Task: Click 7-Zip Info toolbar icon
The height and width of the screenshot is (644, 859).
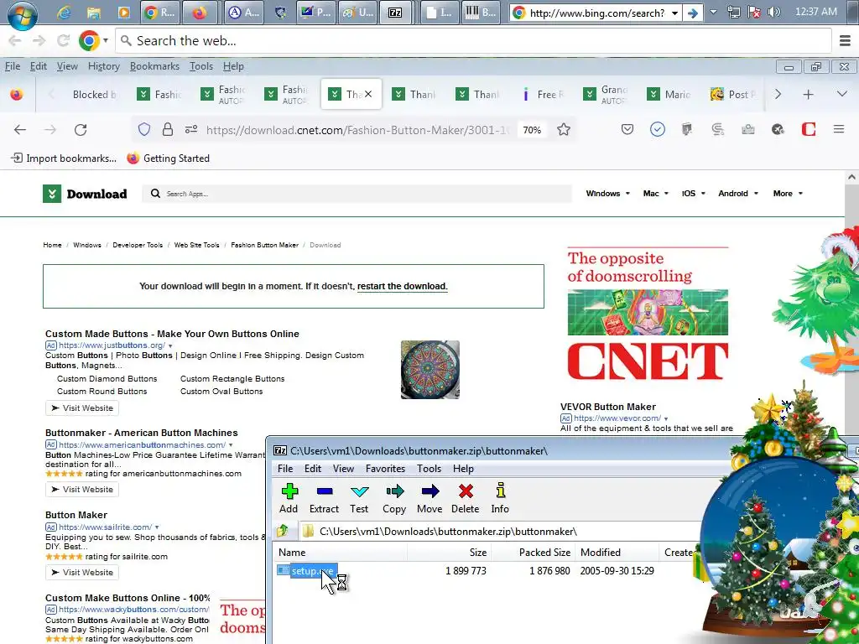Action: pyautogui.click(x=500, y=498)
